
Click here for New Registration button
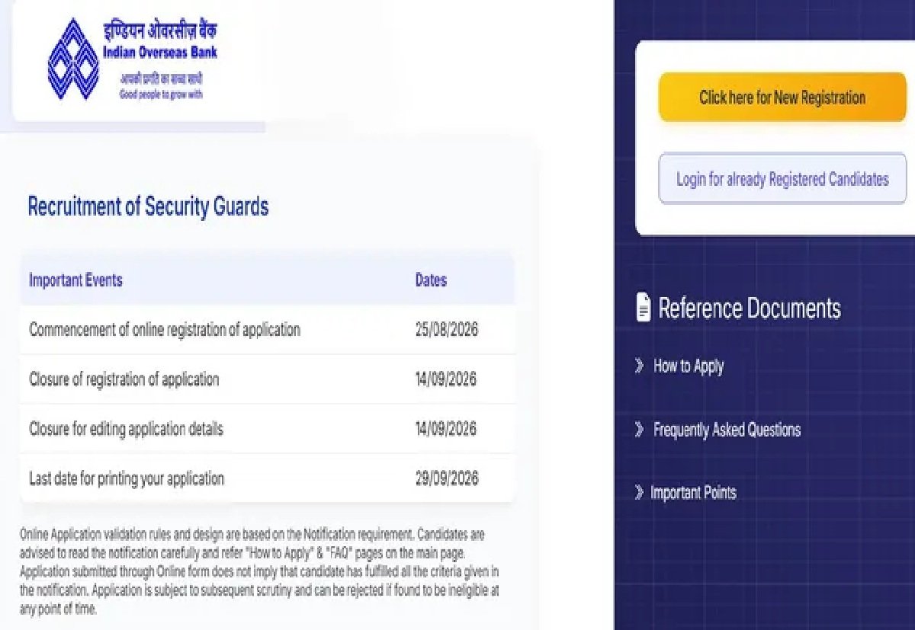782,98
